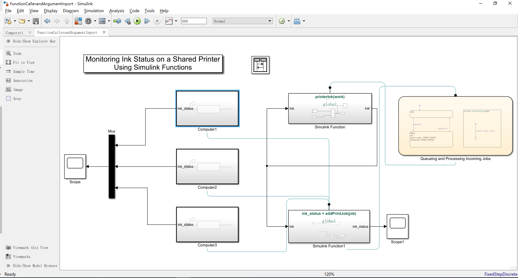Image resolution: width=518 pixels, height=278 pixels.
Task: Select the FunctionCallerandArgumentInport tab
Action: coord(67,33)
